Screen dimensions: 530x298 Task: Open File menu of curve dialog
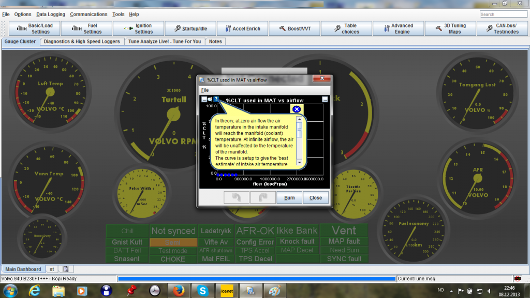tap(205, 90)
